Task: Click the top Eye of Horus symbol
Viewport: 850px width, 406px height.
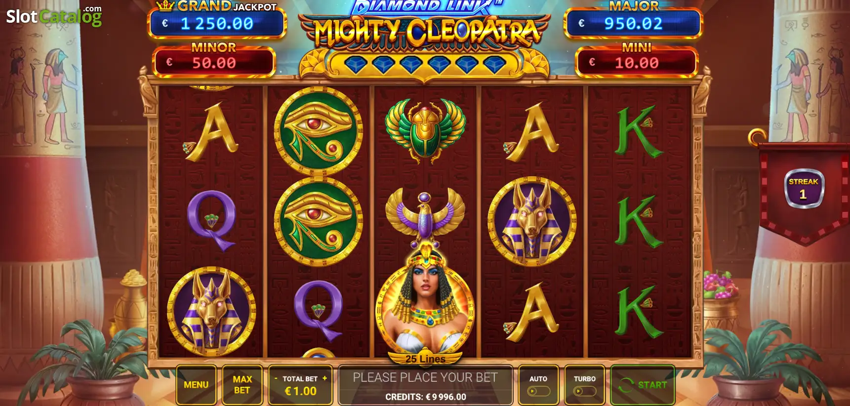Action: (319, 131)
